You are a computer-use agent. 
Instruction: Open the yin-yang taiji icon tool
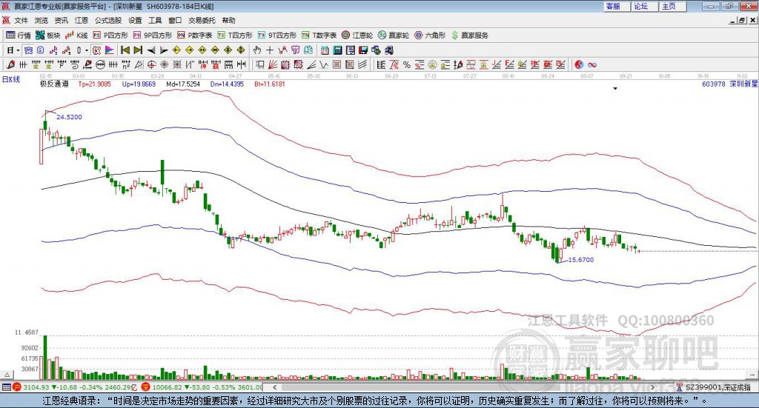tap(579, 64)
